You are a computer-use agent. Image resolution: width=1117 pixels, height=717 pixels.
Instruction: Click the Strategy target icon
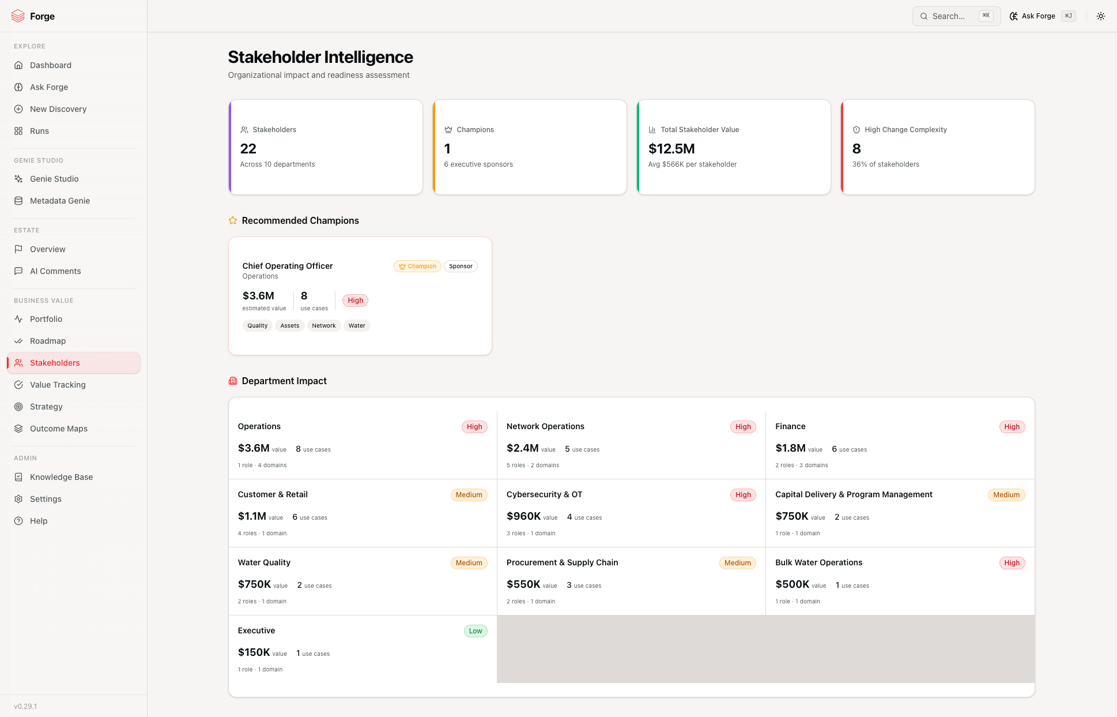tap(18, 407)
